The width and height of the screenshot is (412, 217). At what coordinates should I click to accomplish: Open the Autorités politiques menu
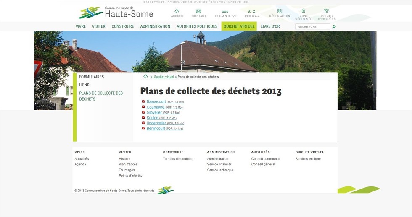197,26
